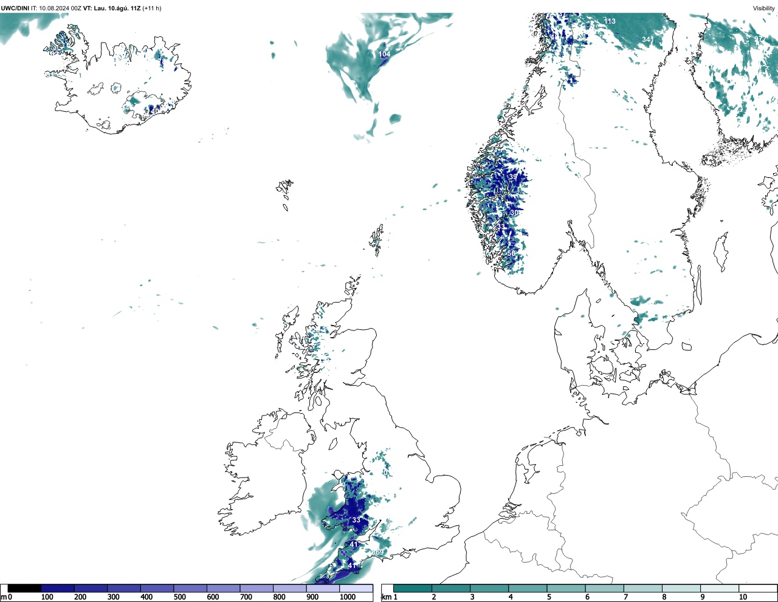Pick the swatch right of 1000 m

[356, 589]
